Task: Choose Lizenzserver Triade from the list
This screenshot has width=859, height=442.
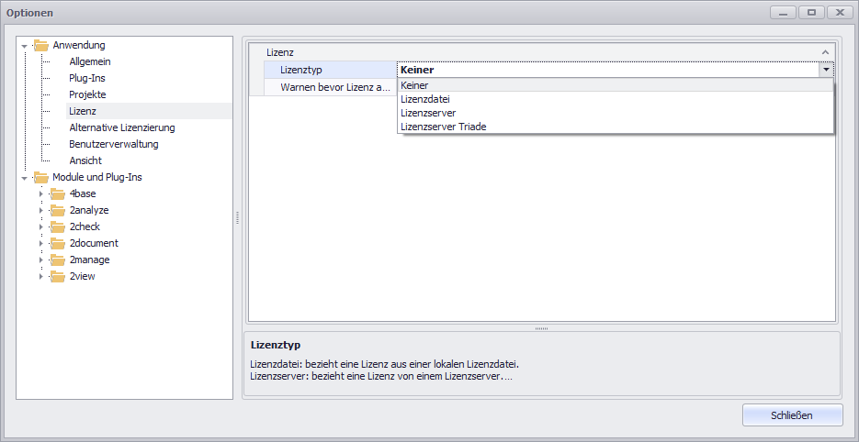Action: (443, 127)
